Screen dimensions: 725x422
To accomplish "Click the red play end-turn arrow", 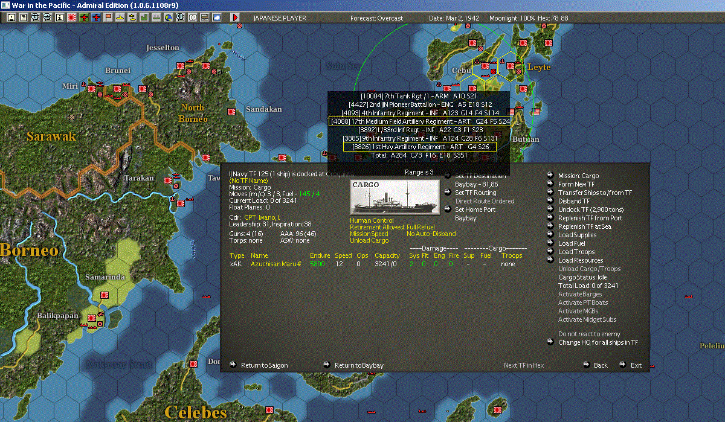I will pos(235,18).
